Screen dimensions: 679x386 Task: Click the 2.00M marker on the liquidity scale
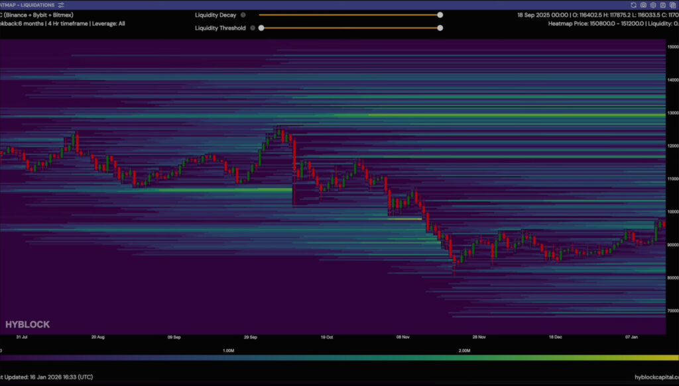tap(464, 351)
